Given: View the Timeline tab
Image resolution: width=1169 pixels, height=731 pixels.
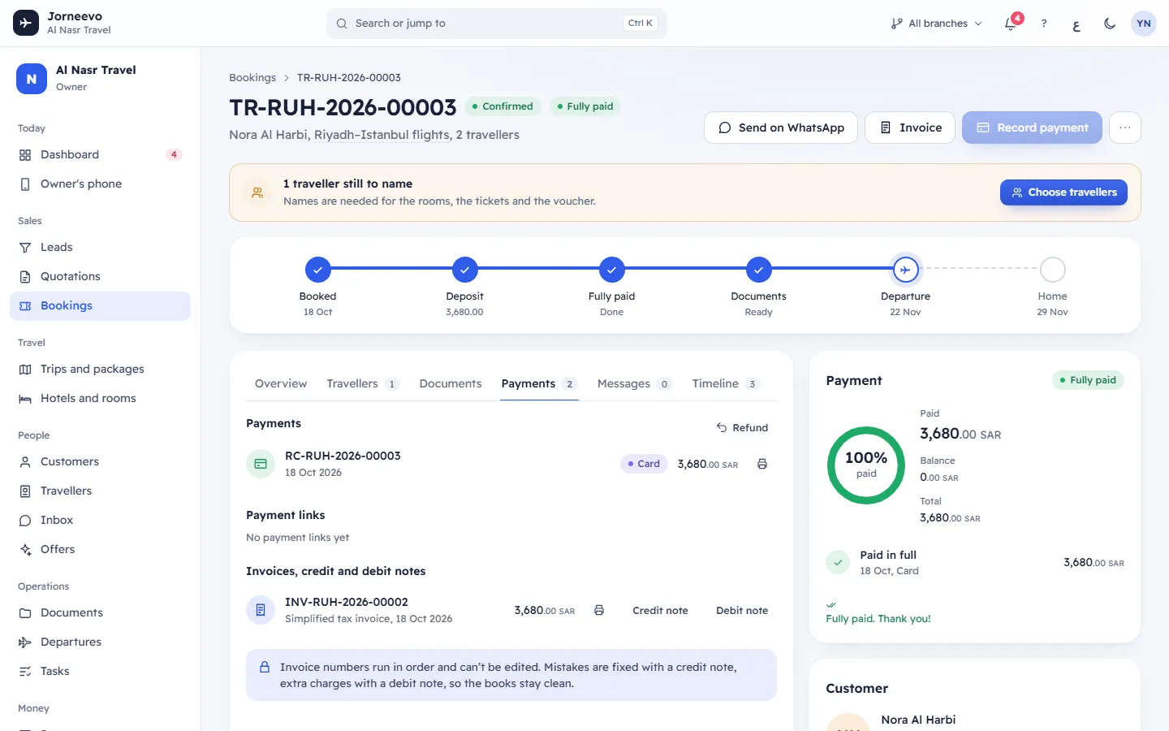Looking at the screenshot, I should click(x=726, y=383).
